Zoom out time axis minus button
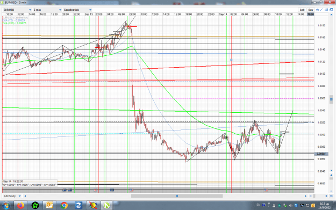Viewport: 336px width, 210px height. coord(311,196)
